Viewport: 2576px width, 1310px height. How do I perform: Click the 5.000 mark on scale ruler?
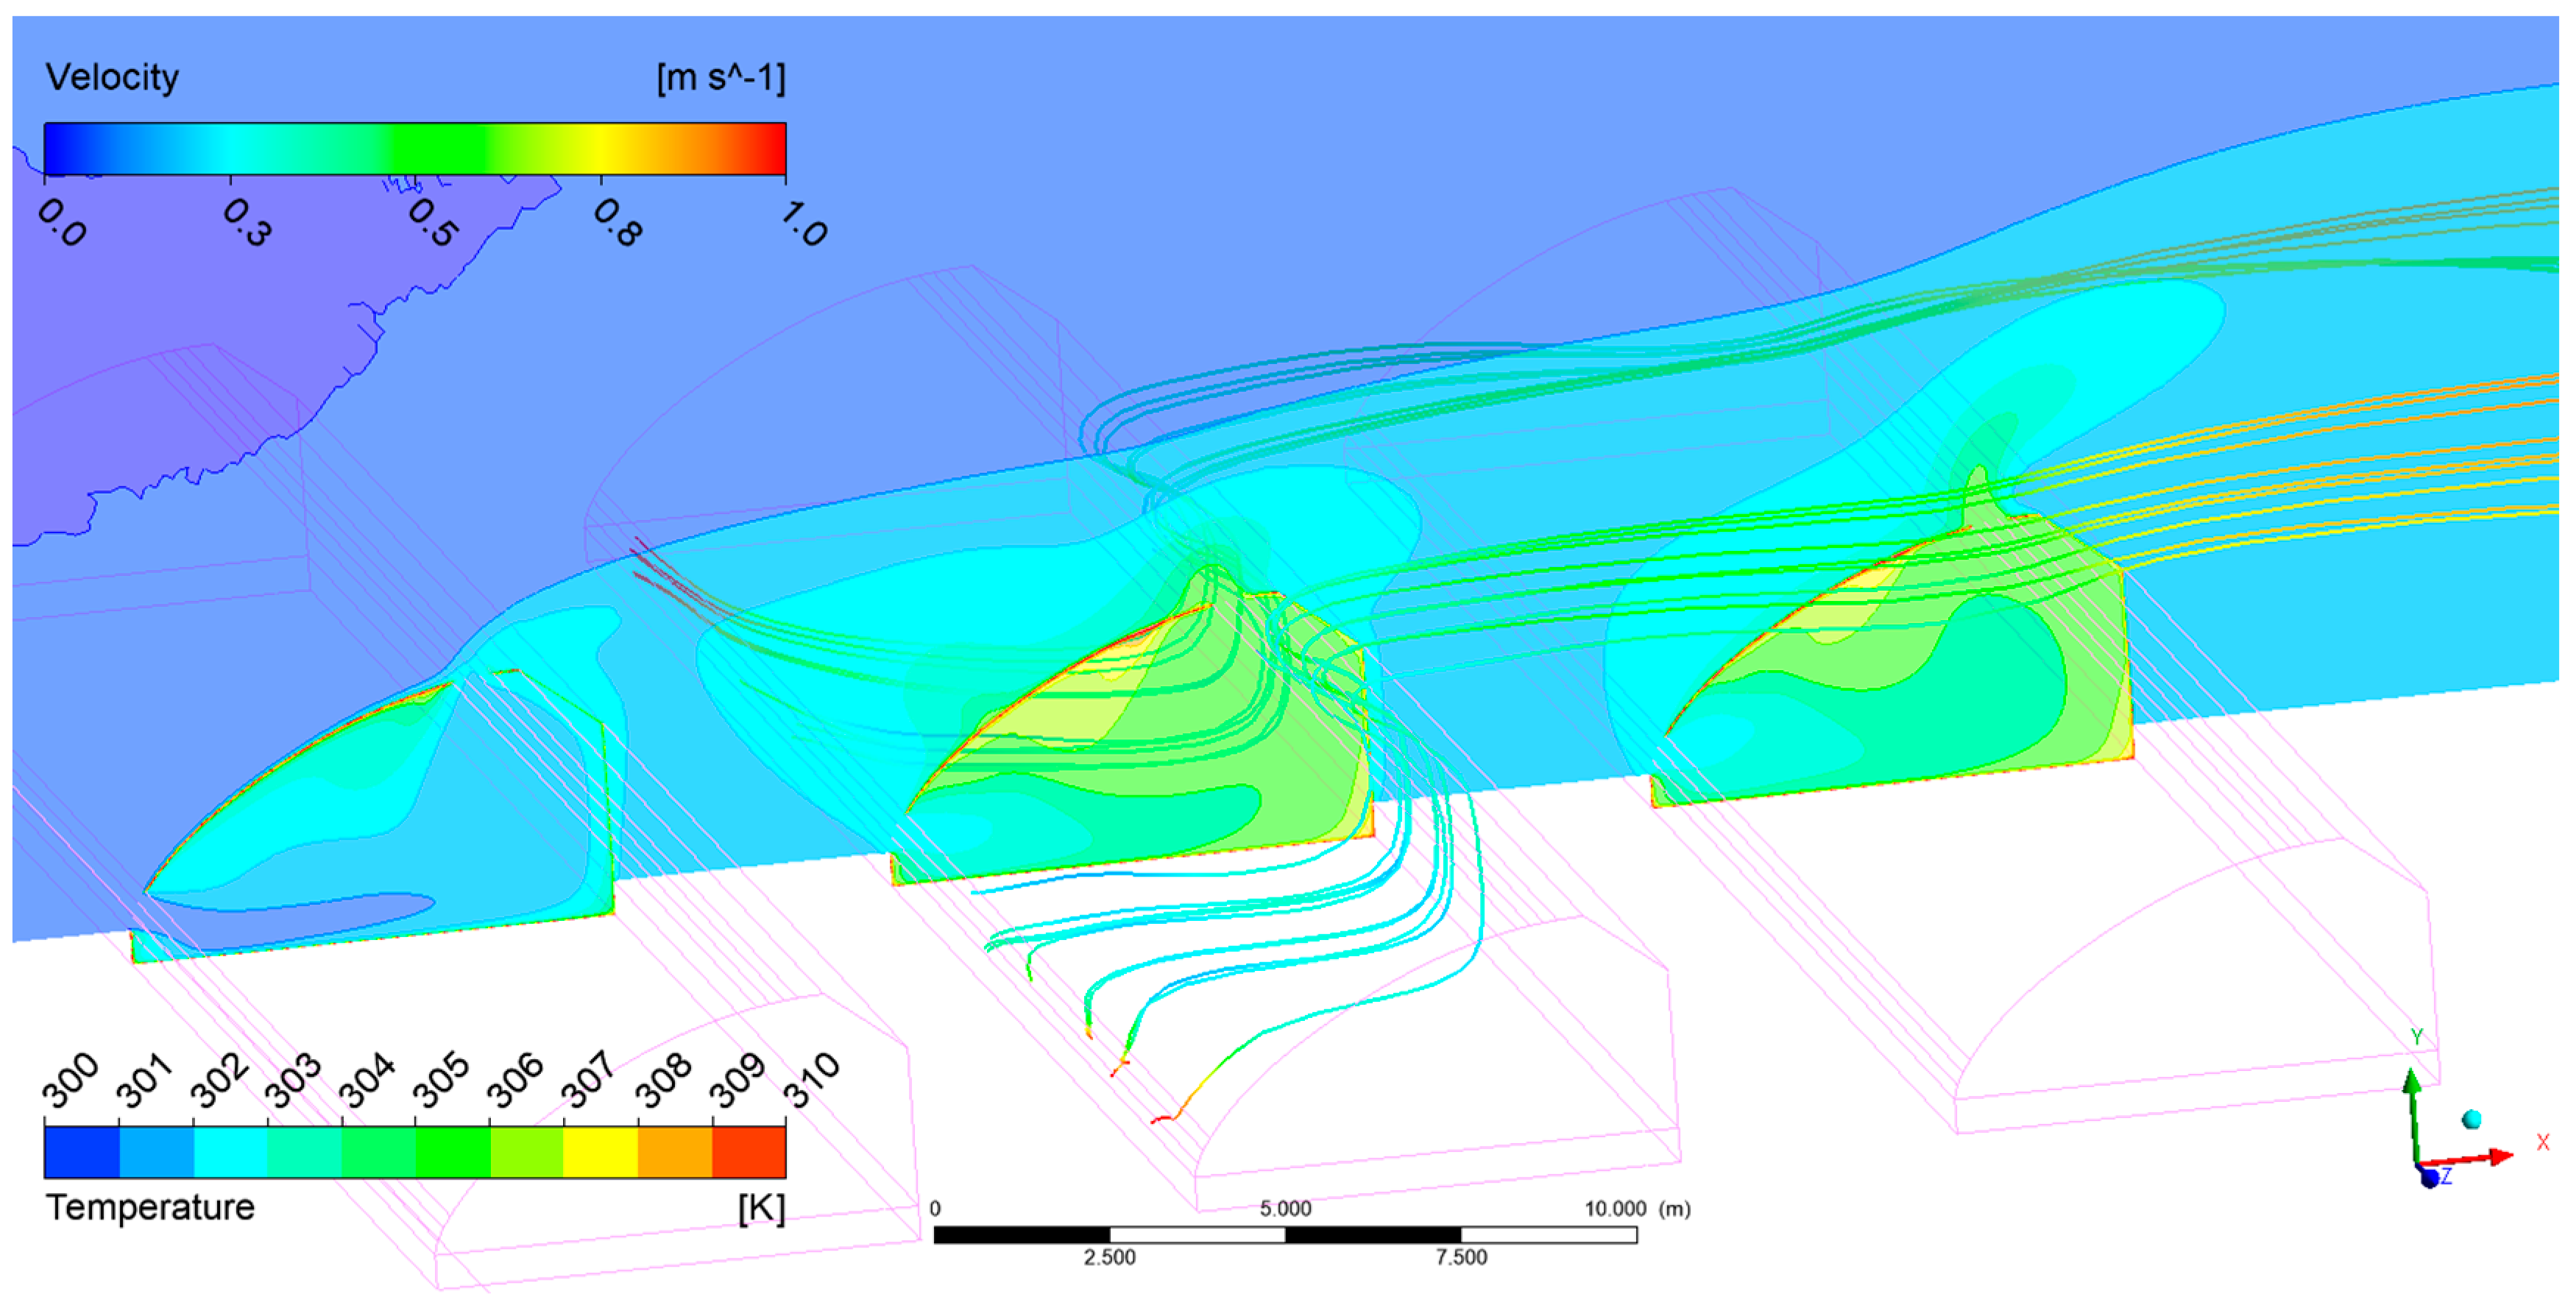coord(1285,1209)
